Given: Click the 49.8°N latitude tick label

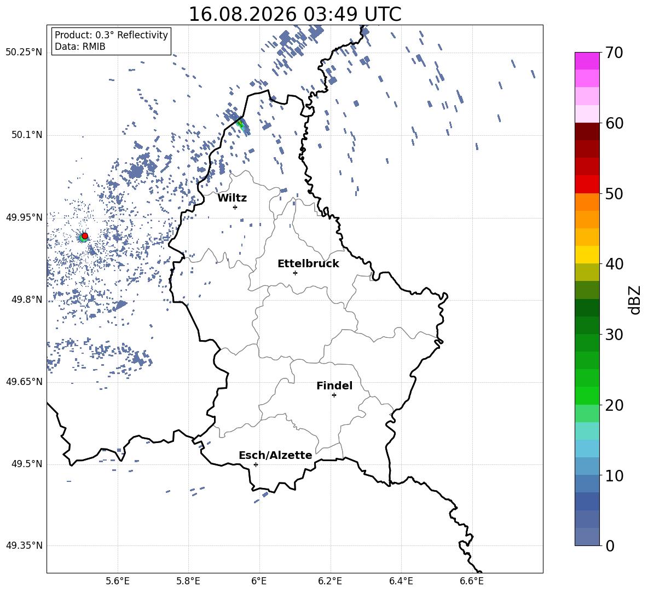Looking at the screenshot, I should [27, 300].
